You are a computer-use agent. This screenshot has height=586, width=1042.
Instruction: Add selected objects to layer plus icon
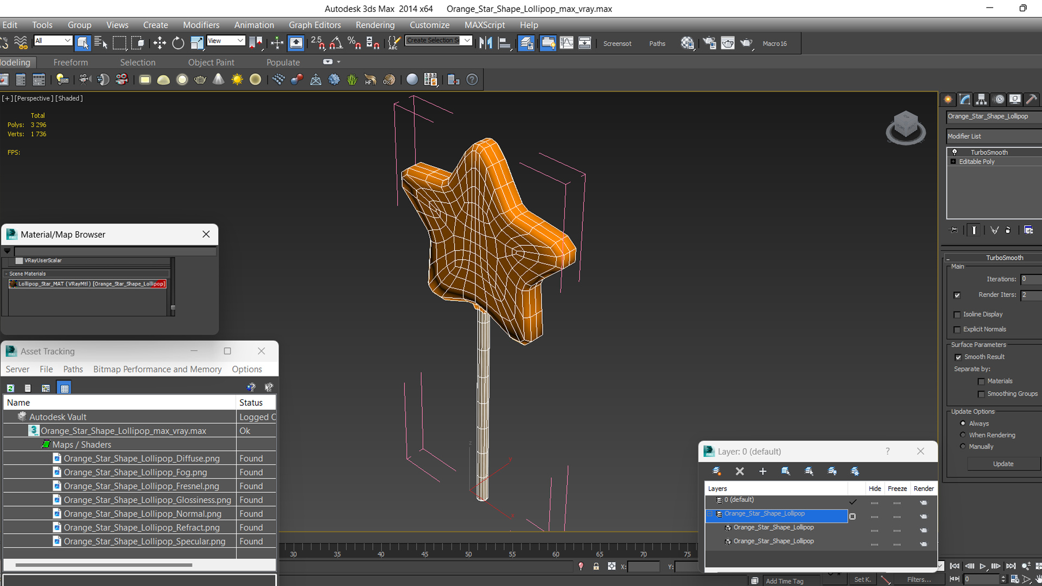pyautogui.click(x=763, y=471)
